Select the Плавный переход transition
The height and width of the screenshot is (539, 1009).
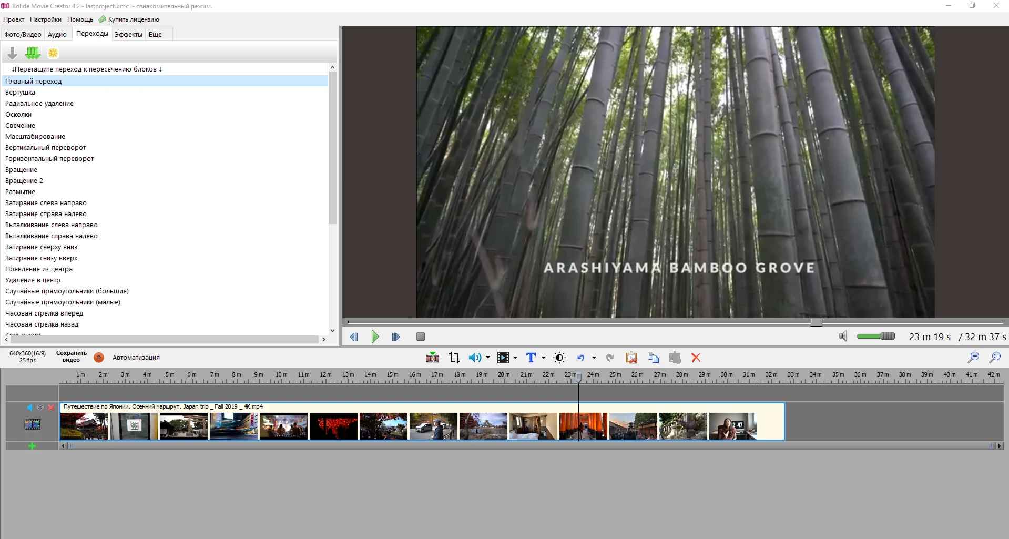(165, 81)
